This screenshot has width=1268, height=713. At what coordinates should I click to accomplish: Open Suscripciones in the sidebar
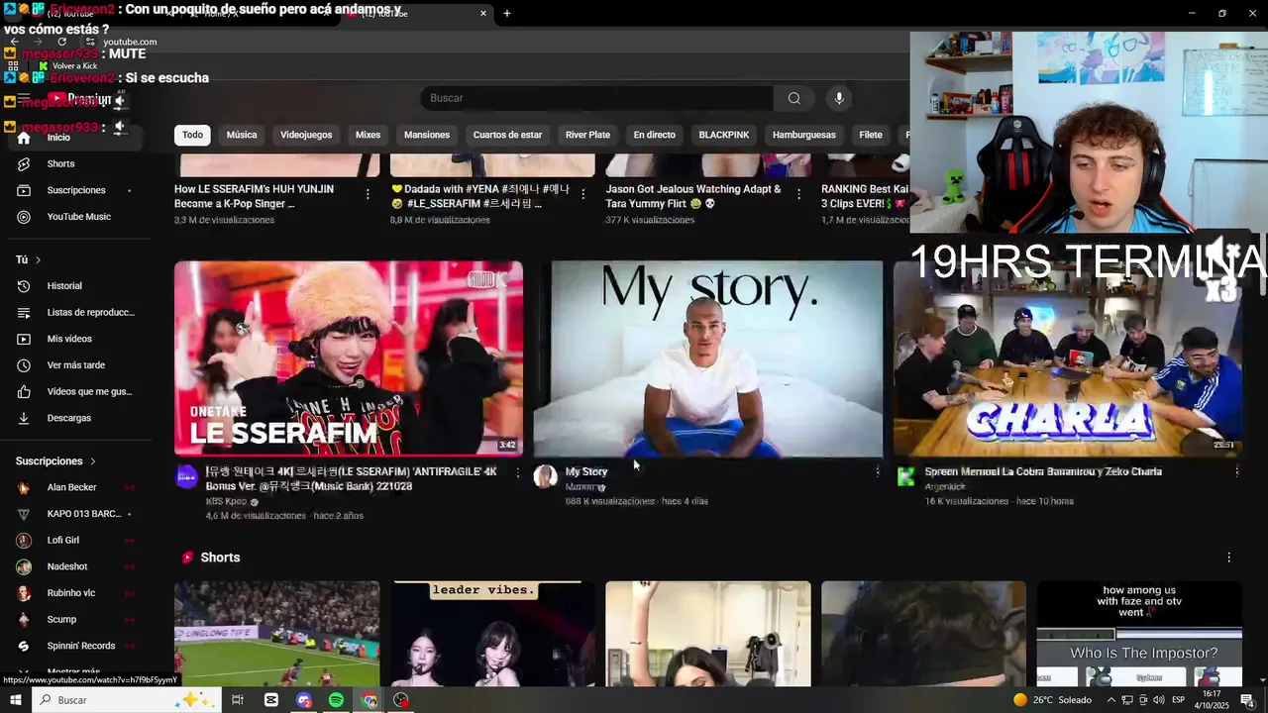77,190
